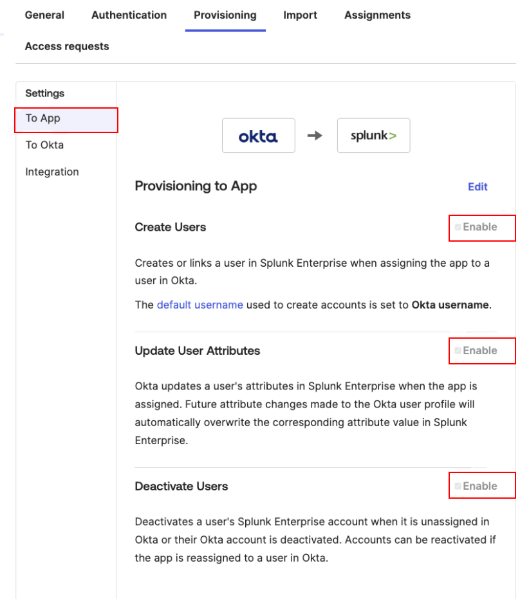This screenshot has width=529, height=599.
Task: Click the Provisioning to App heading
Action: click(196, 186)
